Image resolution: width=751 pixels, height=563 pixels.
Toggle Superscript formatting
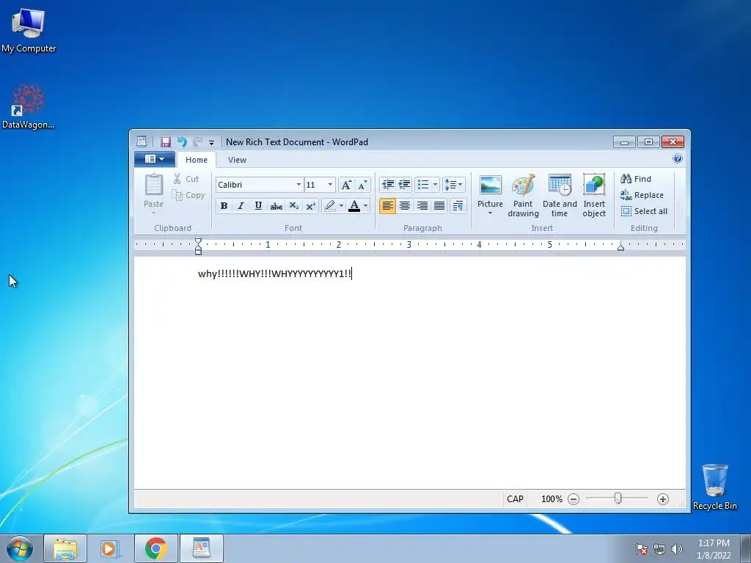point(310,206)
